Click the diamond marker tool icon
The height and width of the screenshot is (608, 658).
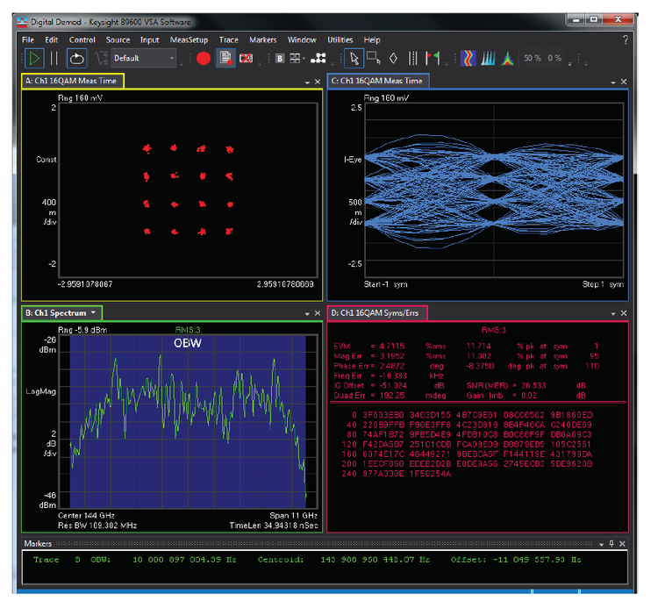point(392,59)
